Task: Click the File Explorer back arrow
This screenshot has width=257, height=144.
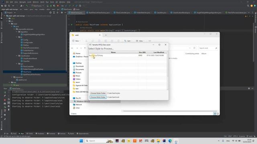Action: [x=72, y=48]
